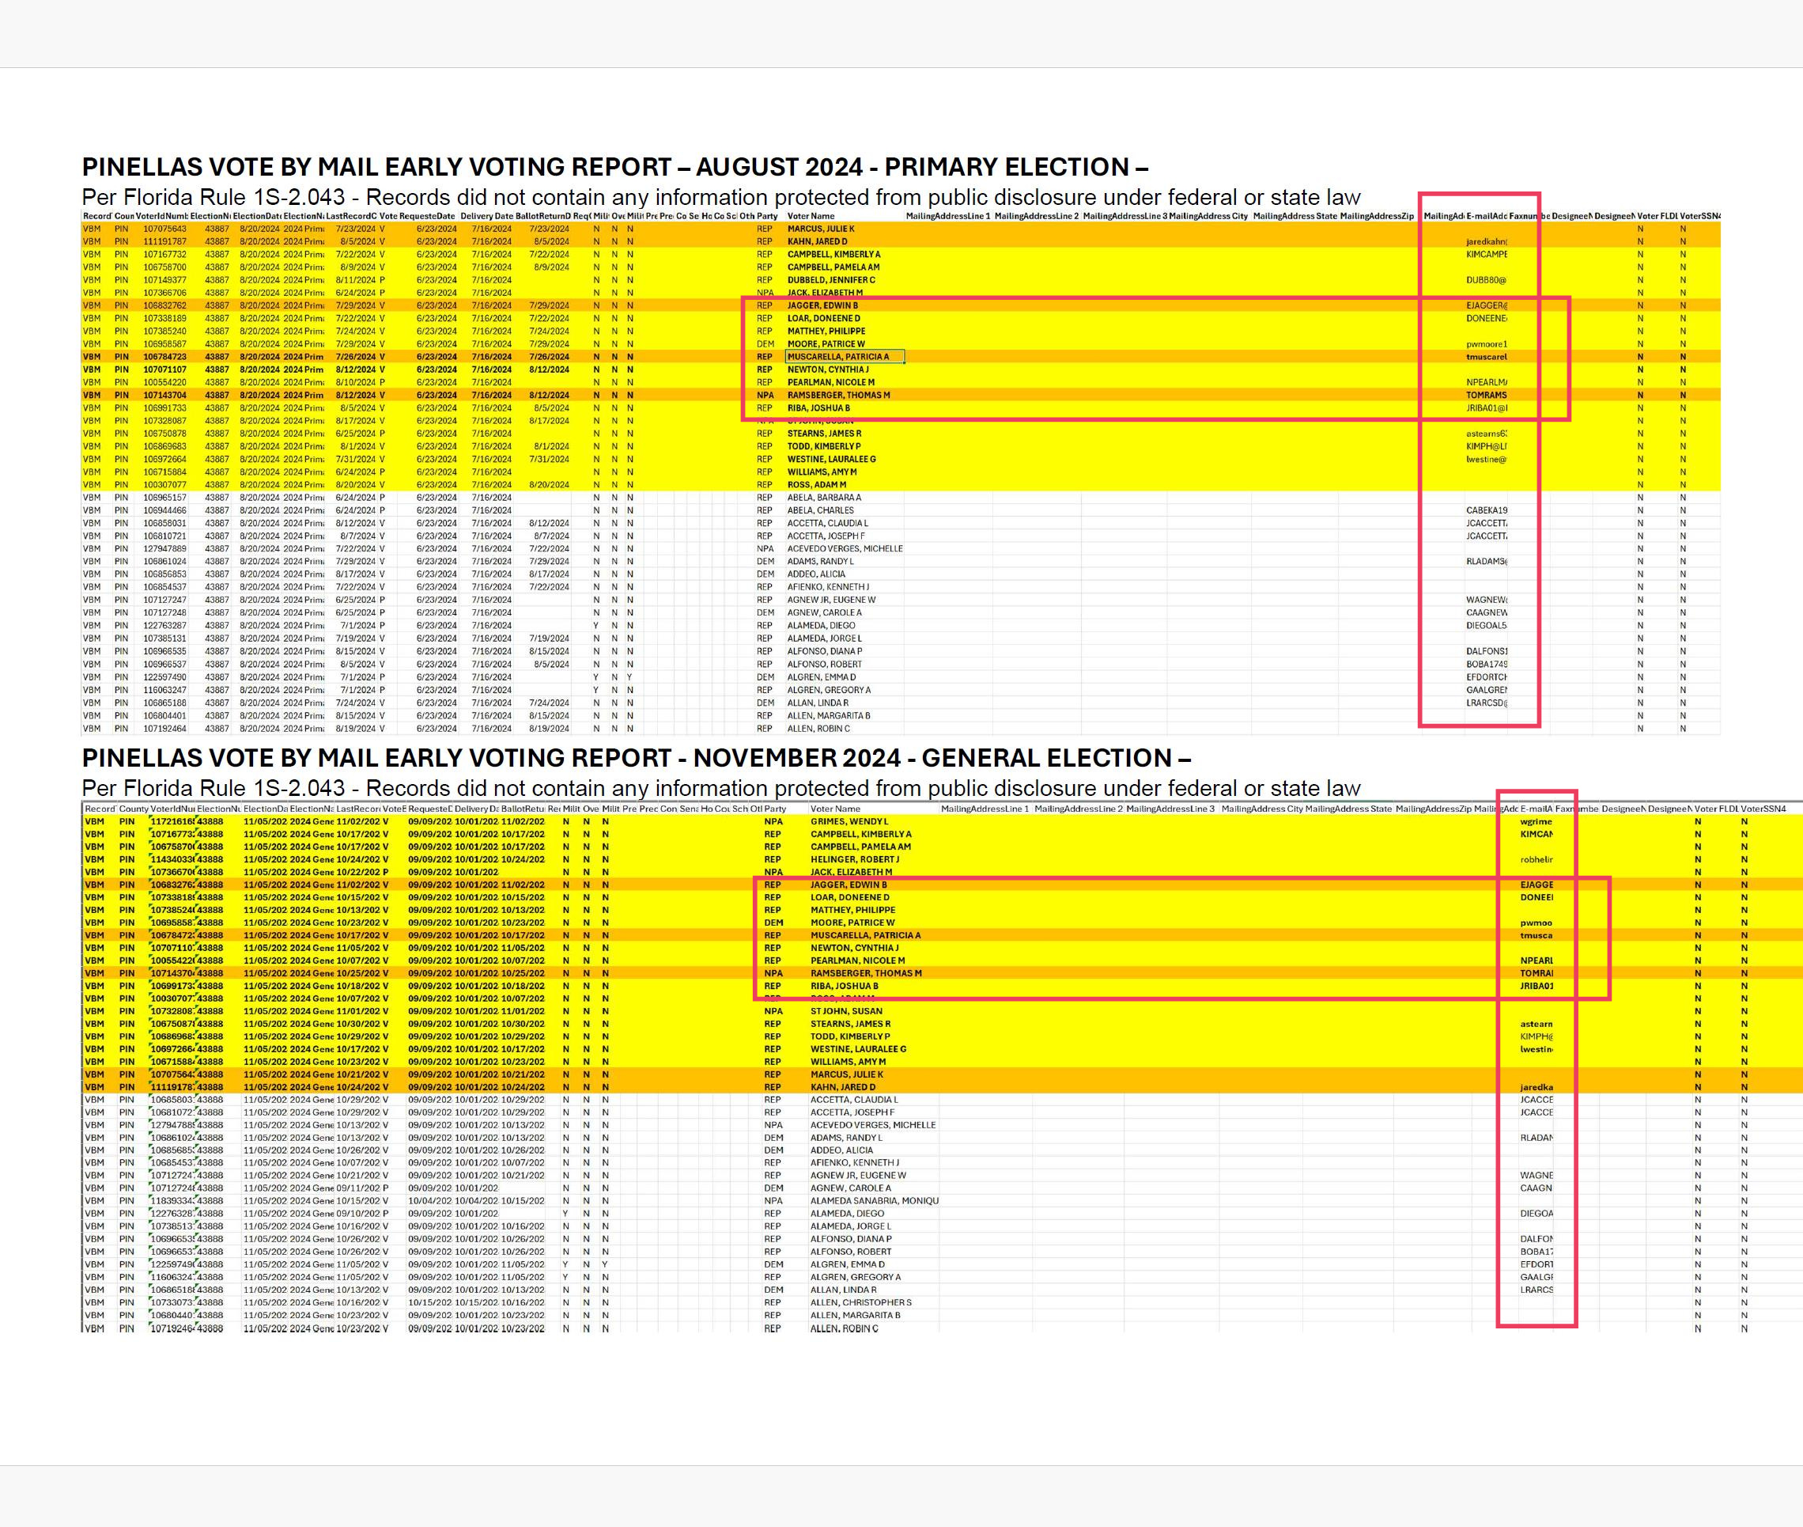Screen dimensions: 1803x1527
Task: Select the DUBB80@ email address cell
Action: pos(1485,279)
